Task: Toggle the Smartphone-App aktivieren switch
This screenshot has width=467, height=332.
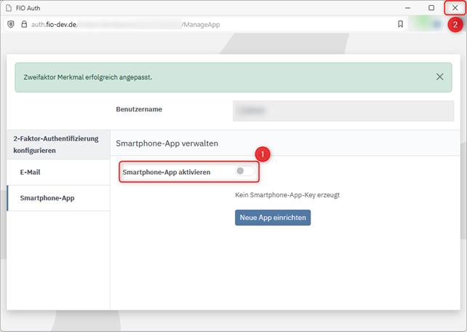Action: [x=244, y=172]
